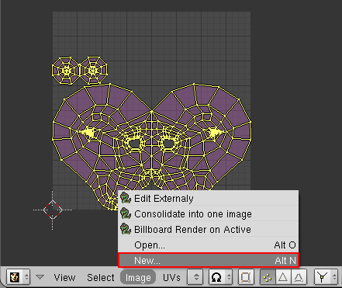Click the 2D cursor crosshair in the viewport

click(x=53, y=210)
